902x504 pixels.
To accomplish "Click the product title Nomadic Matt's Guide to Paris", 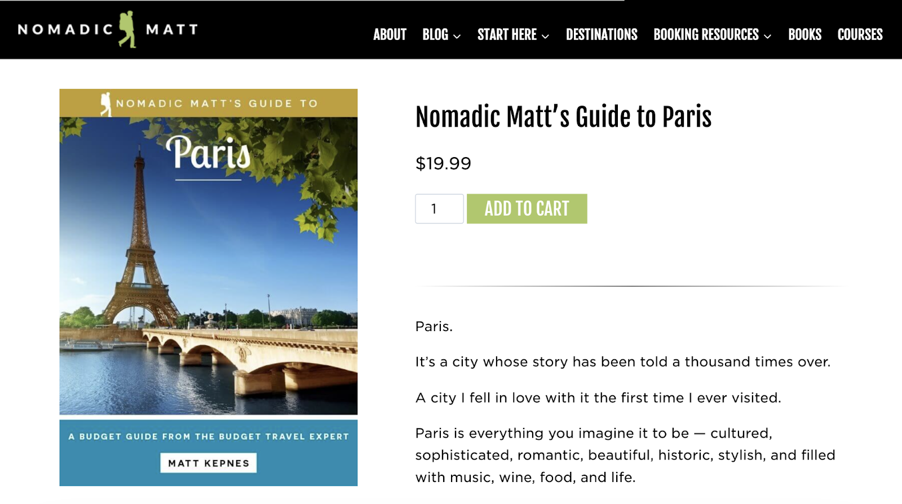I will coord(563,117).
